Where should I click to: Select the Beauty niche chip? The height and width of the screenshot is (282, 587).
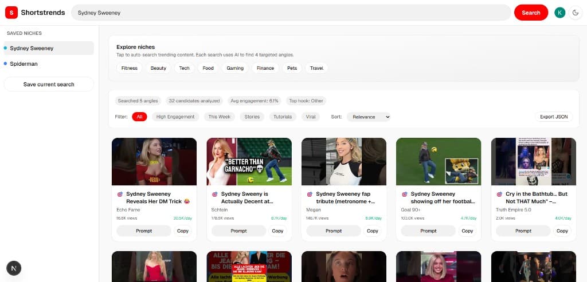[158, 68]
